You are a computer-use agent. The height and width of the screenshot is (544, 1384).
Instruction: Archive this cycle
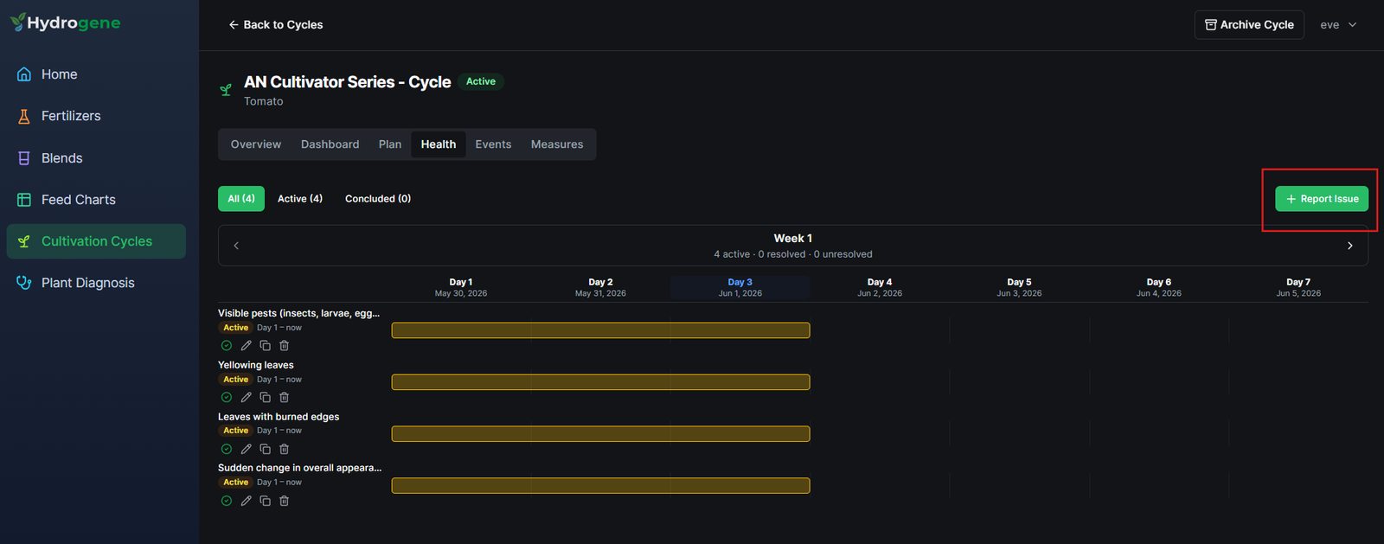point(1249,25)
